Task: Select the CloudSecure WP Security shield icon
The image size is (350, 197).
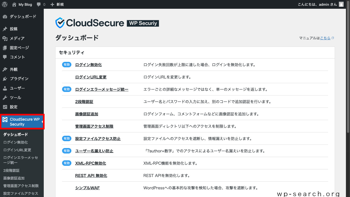Action: 5,119
